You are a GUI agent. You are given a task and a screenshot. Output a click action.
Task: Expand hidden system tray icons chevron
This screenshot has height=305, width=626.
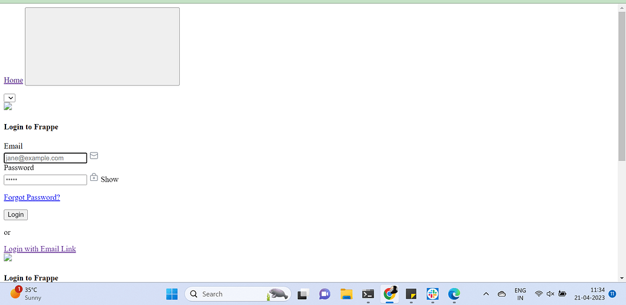[x=486, y=294]
